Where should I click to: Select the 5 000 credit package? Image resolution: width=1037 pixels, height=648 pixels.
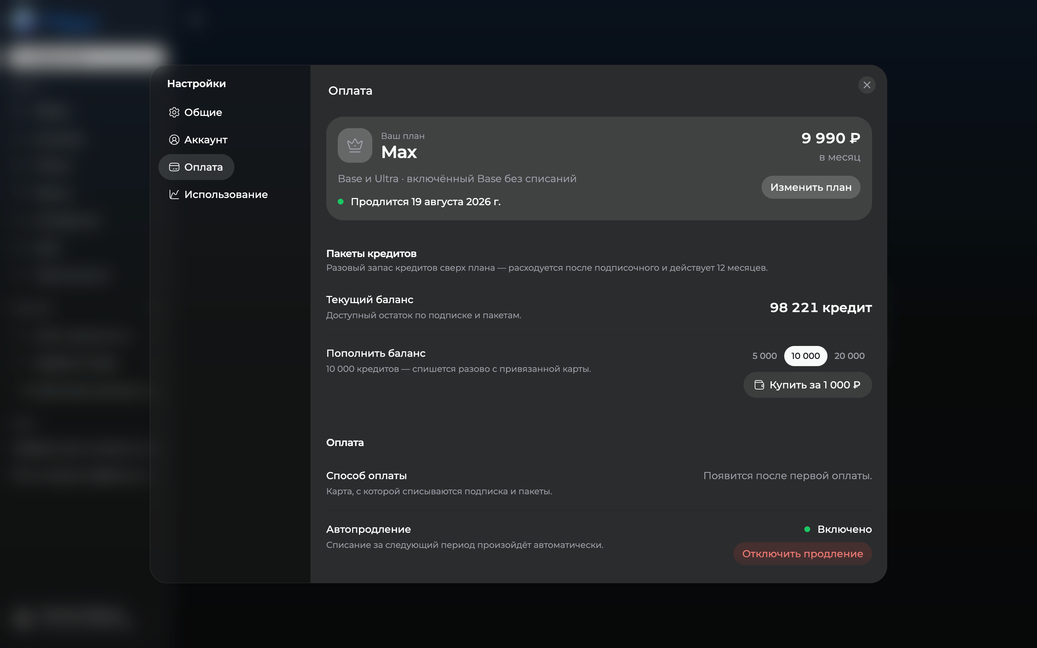pyautogui.click(x=764, y=356)
